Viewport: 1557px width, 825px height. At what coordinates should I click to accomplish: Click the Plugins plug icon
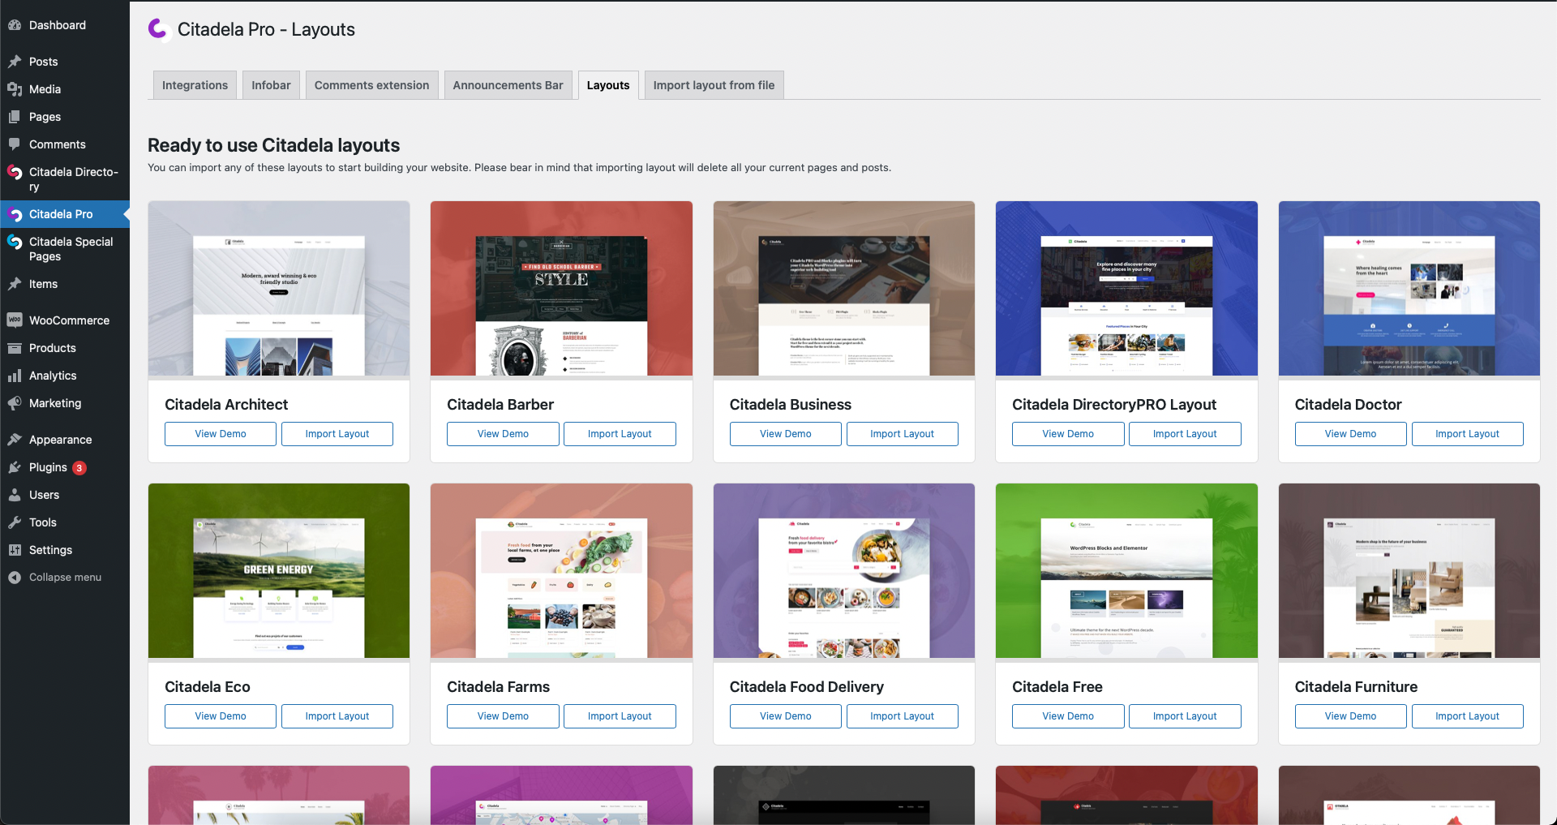point(15,467)
